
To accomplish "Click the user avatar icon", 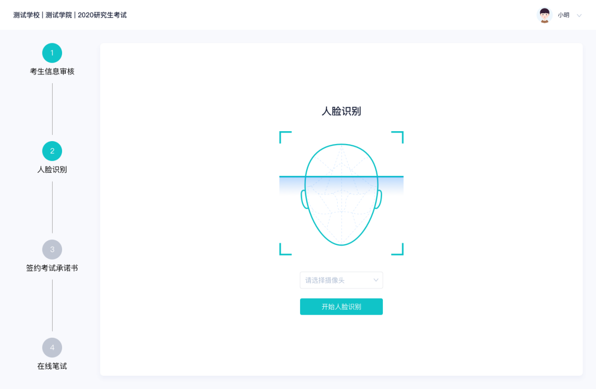I will [x=544, y=15].
